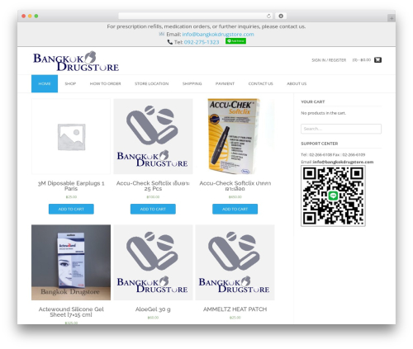413x349 pixels.
Task: Click the shopping cart icon in header
Action: click(377, 59)
